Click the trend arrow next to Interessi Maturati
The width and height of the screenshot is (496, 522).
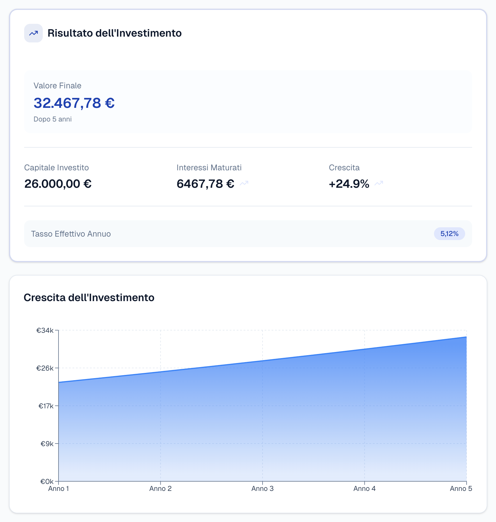[x=244, y=183]
